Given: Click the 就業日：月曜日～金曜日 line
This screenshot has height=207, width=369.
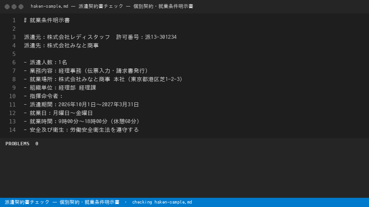Looking at the screenshot, I should coord(58,113).
